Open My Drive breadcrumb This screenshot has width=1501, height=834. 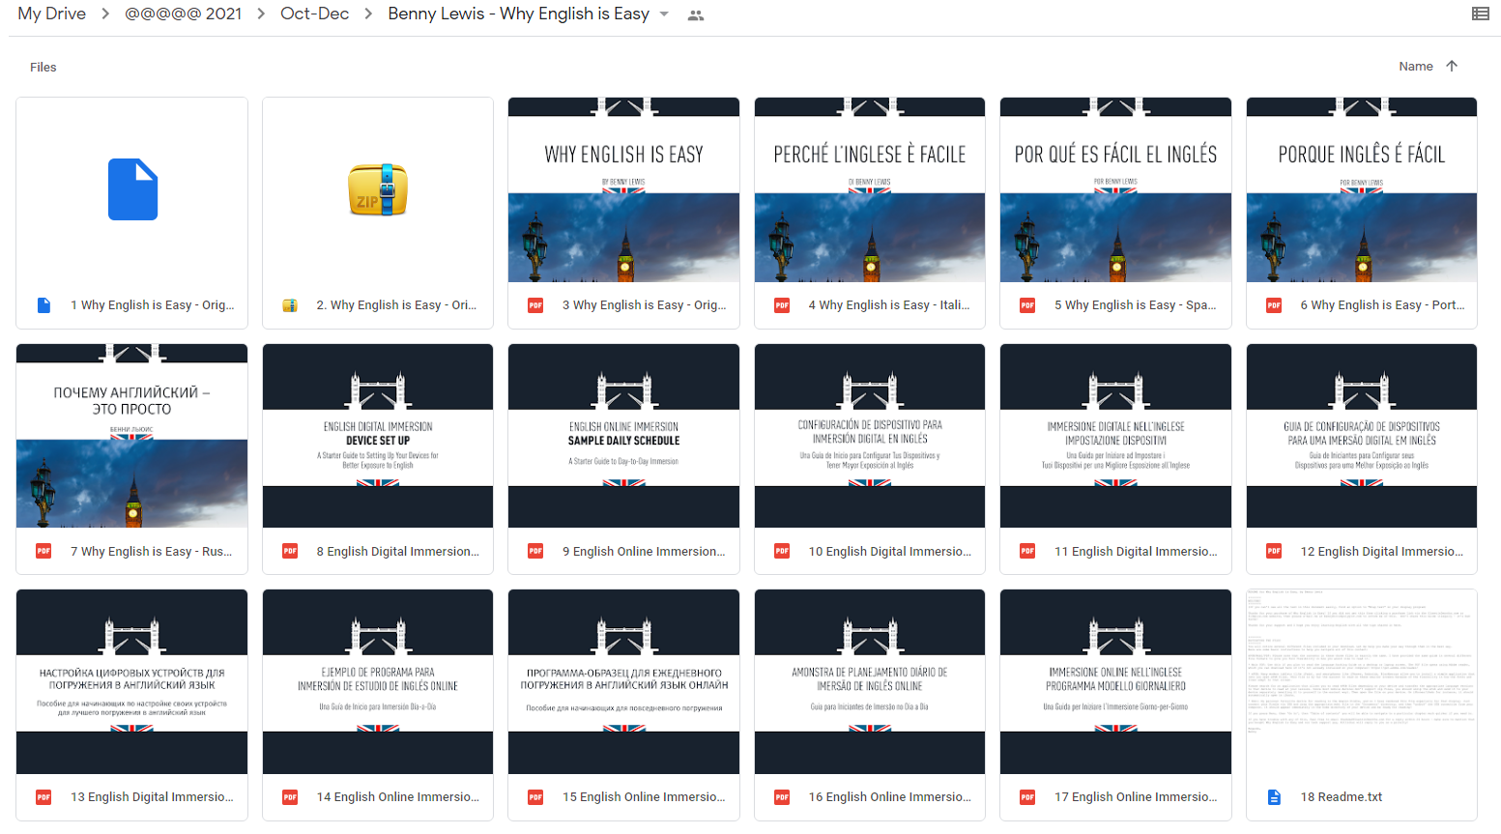click(x=52, y=14)
